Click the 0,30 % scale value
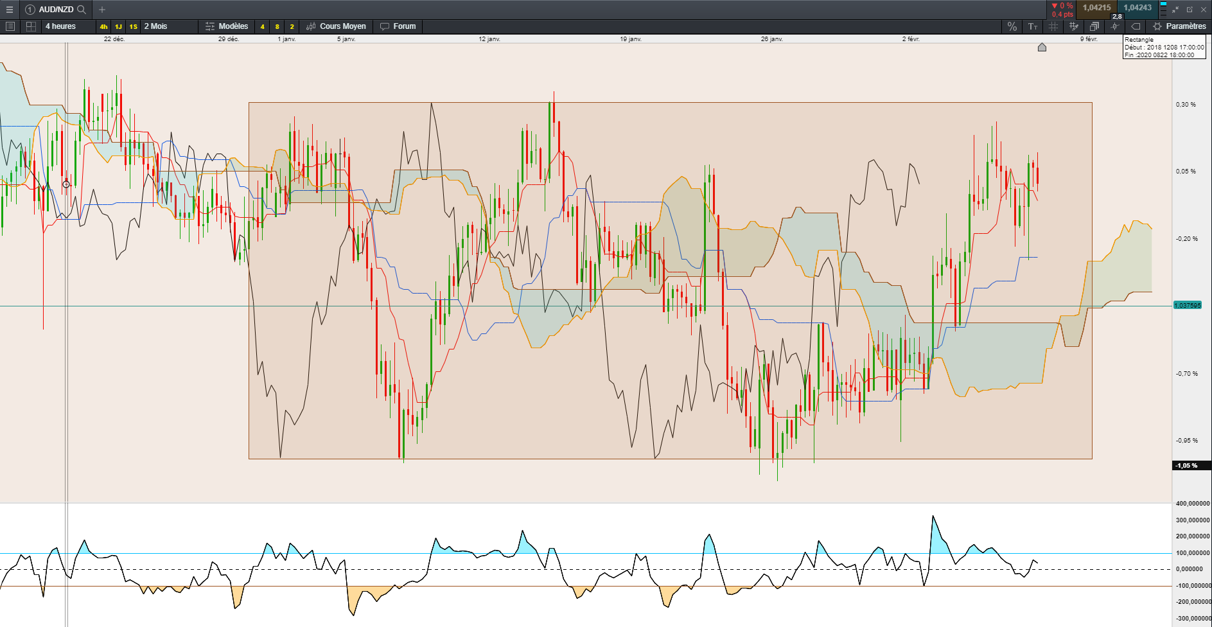 click(1186, 105)
